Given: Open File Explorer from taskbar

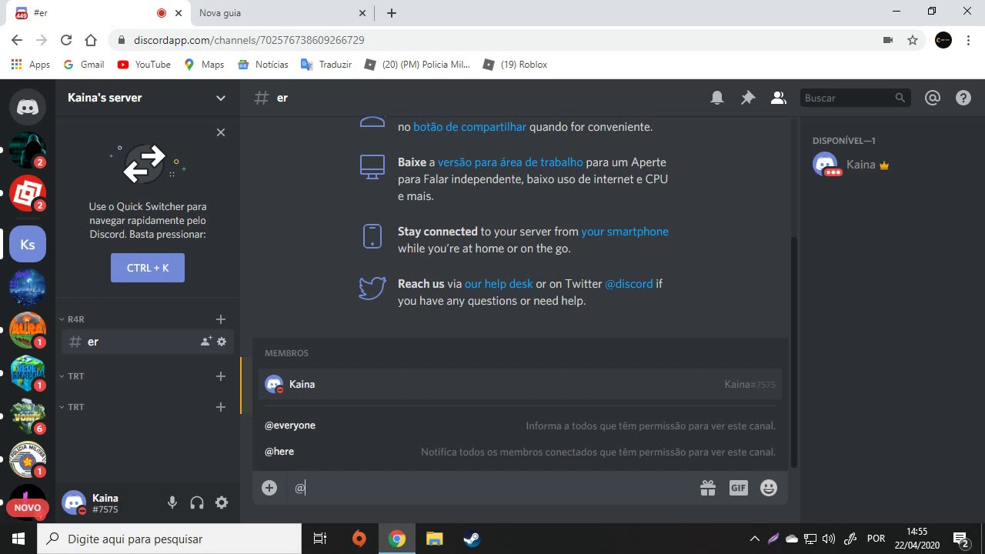Looking at the screenshot, I should 435,539.
